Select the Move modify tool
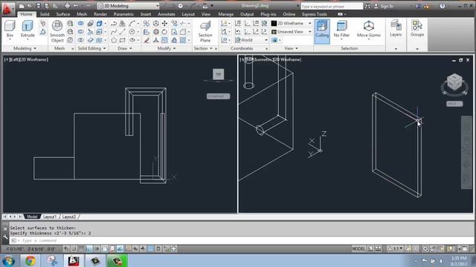The width and height of the screenshot is (476, 267). tap(164, 23)
